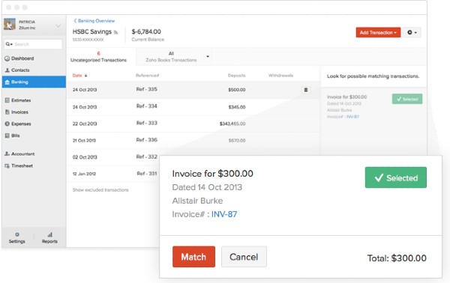Expand the Patricia Zilum Inc account chevron

(58, 25)
